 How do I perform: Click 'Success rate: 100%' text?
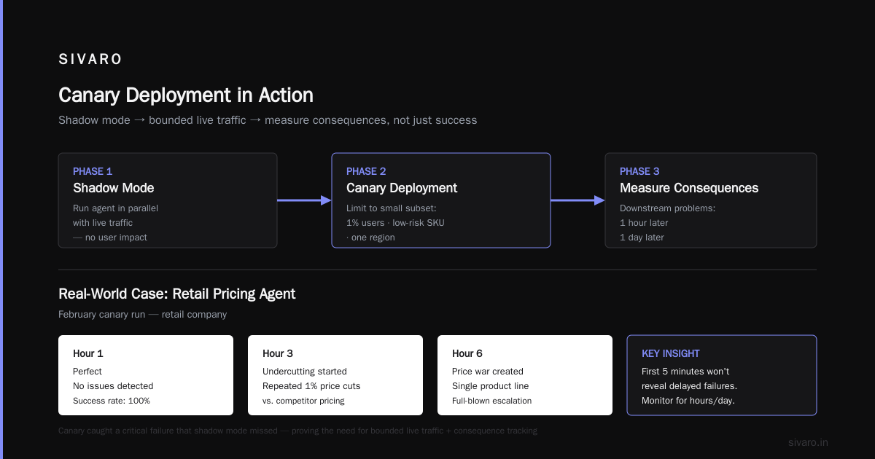(112, 401)
